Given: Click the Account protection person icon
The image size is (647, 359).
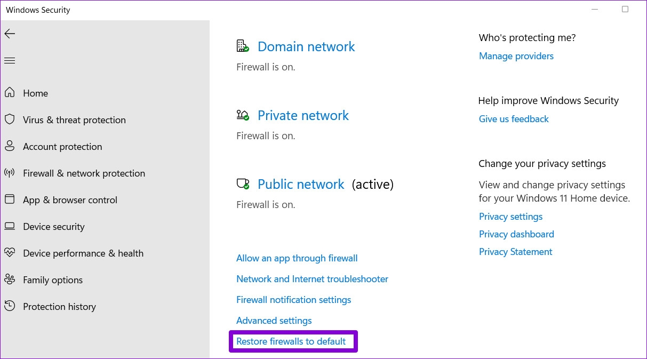Looking at the screenshot, I should [10, 146].
